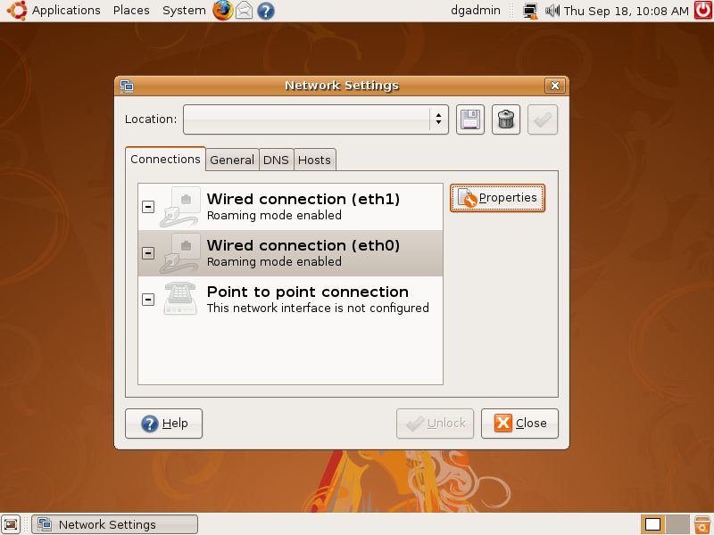Switch to the DNS tab
Image resolution: width=714 pixels, height=535 pixels.
pos(276,160)
